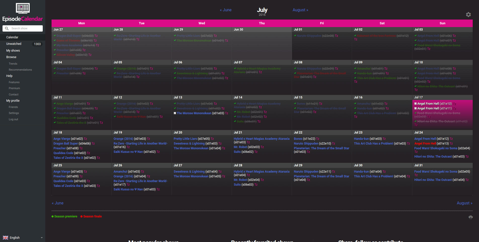Click Log out in sidebar
Screen dimensions: 479x242
tap(14, 119)
